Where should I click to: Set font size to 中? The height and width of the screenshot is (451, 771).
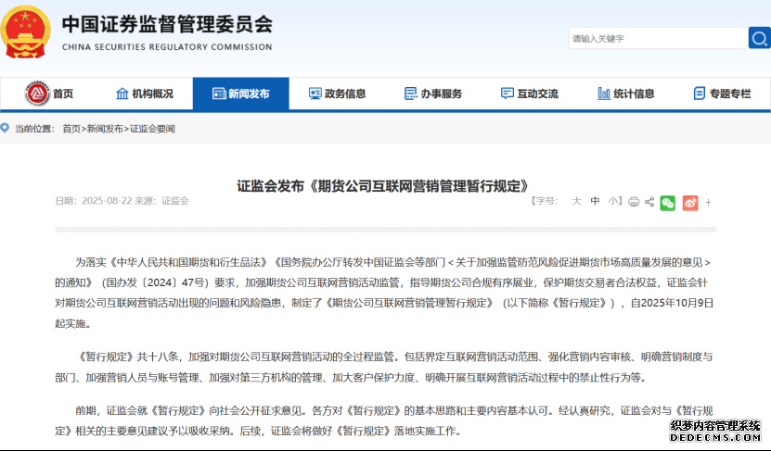[595, 201]
